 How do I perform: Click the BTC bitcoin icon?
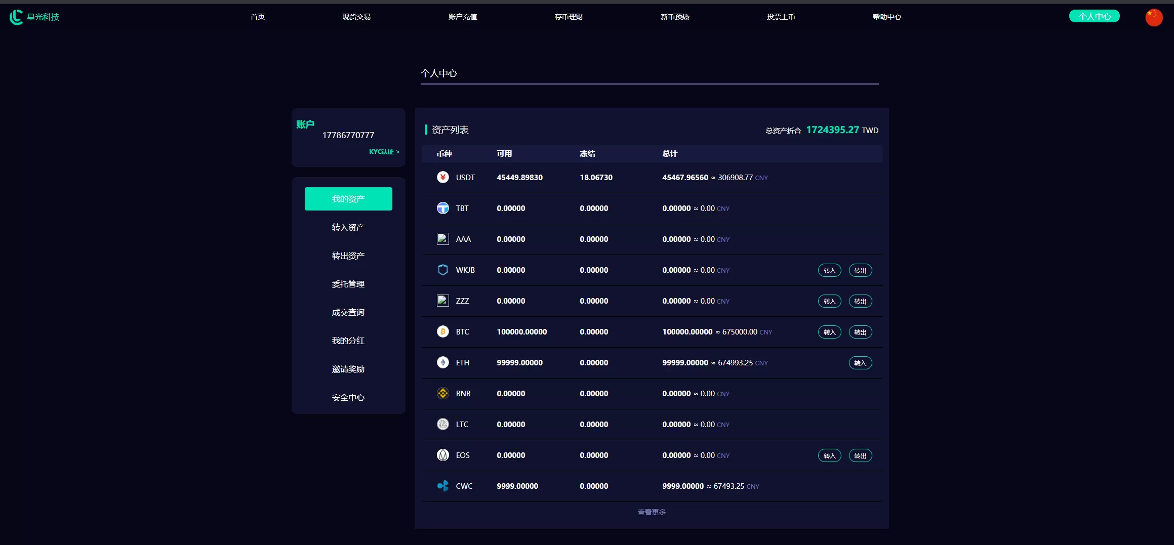click(442, 331)
